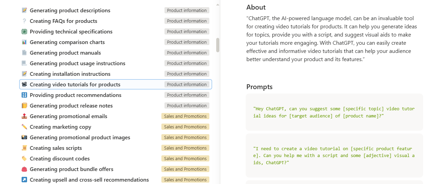
Task: Click the scroll icon beside Creating sales scripts
Action: (24, 148)
